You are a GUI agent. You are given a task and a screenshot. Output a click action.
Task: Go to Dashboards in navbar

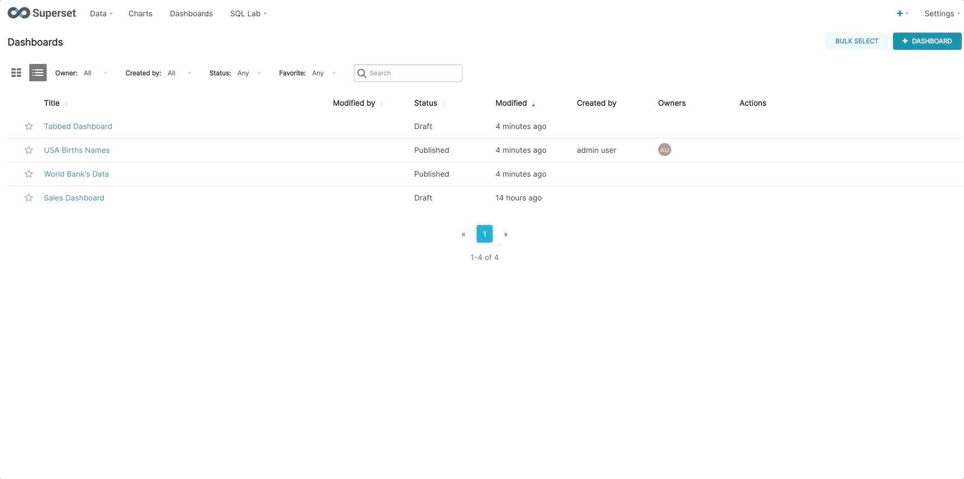[x=191, y=14]
